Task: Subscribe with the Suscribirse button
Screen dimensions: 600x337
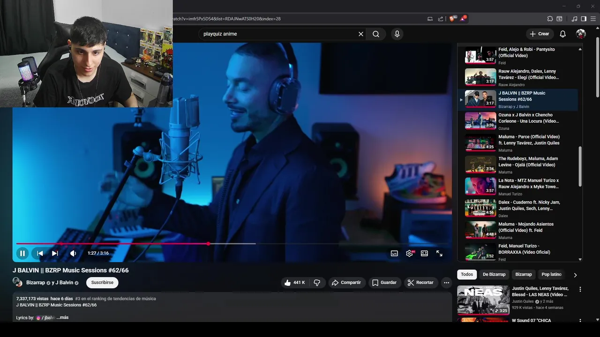Action: point(102,283)
